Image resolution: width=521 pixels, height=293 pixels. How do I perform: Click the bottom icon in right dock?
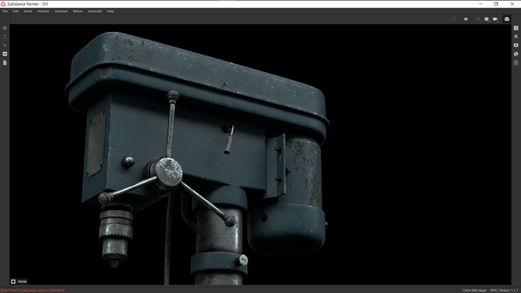(516, 62)
